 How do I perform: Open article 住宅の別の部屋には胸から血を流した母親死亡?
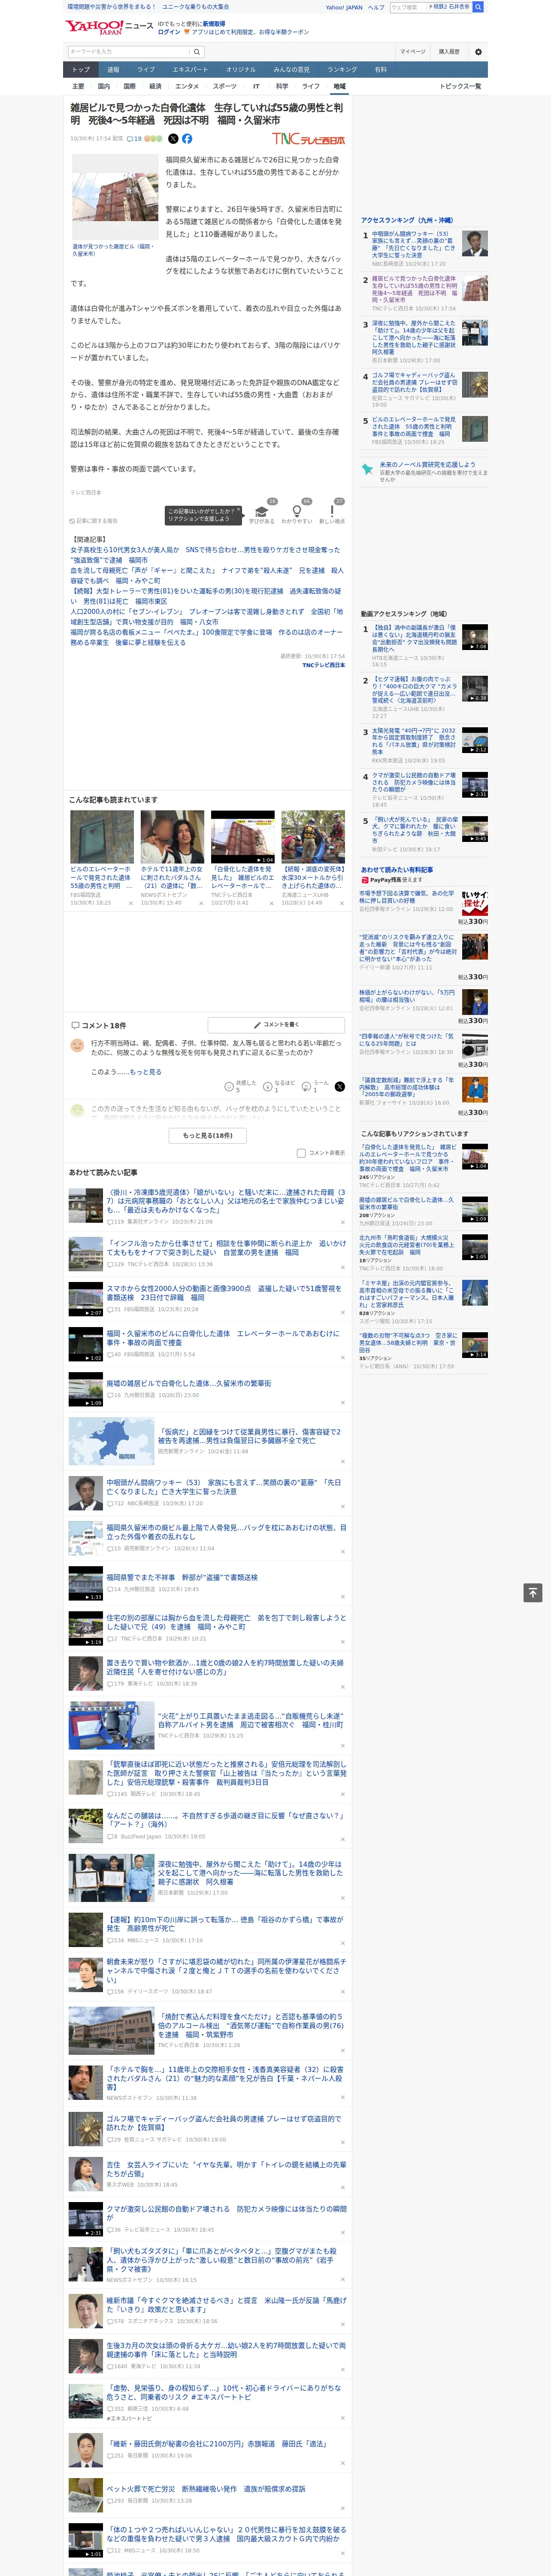(x=226, y=1621)
